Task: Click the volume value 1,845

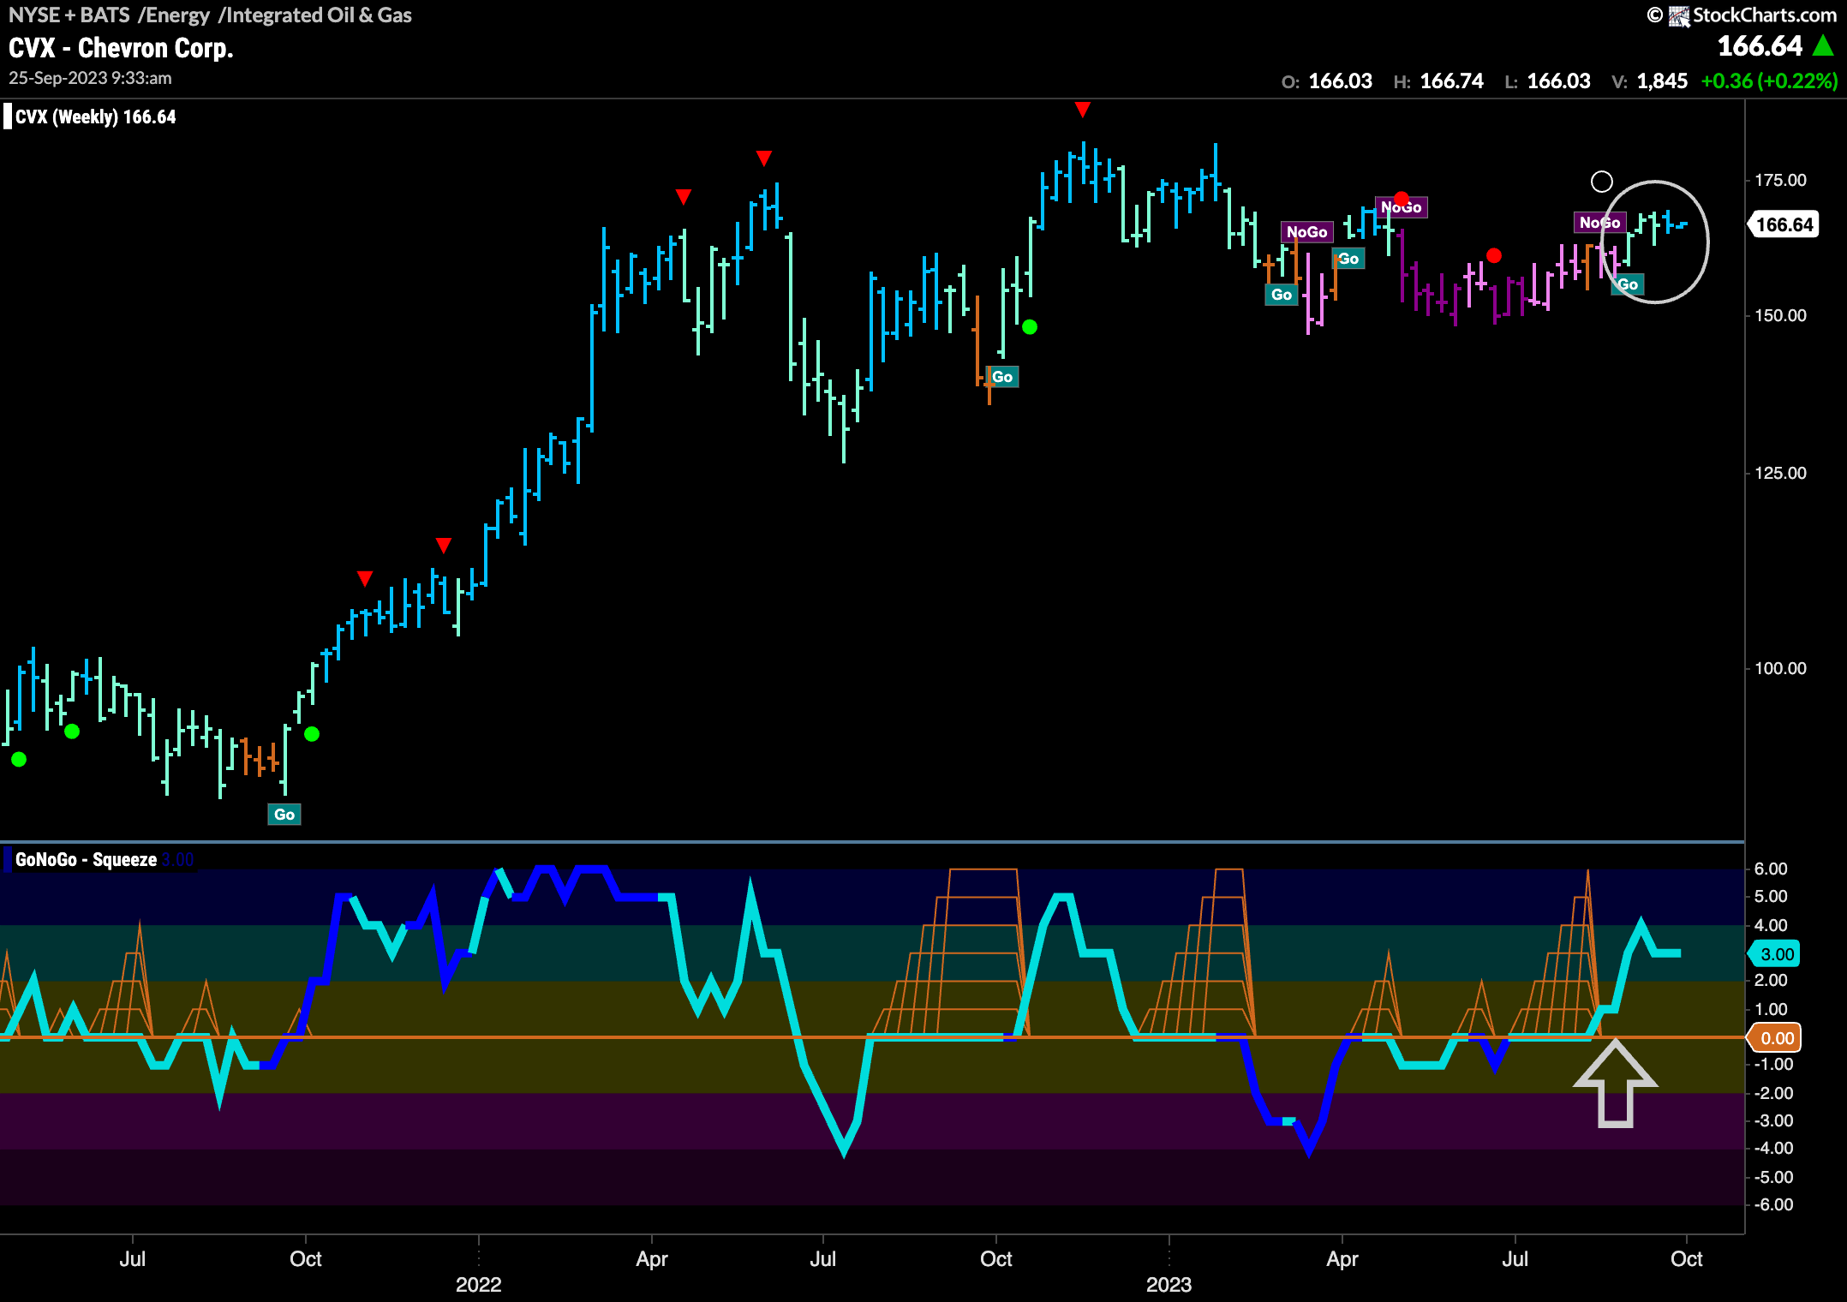Action: pyautogui.click(x=1662, y=81)
